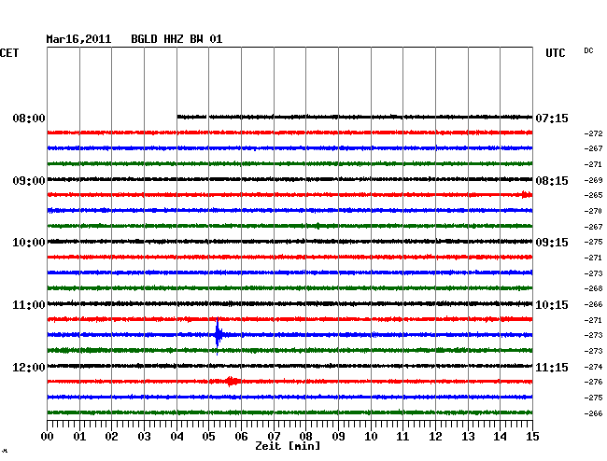This screenshot has width=607, height=461.
Task: Click the DC column header
Action: [588, 50]
